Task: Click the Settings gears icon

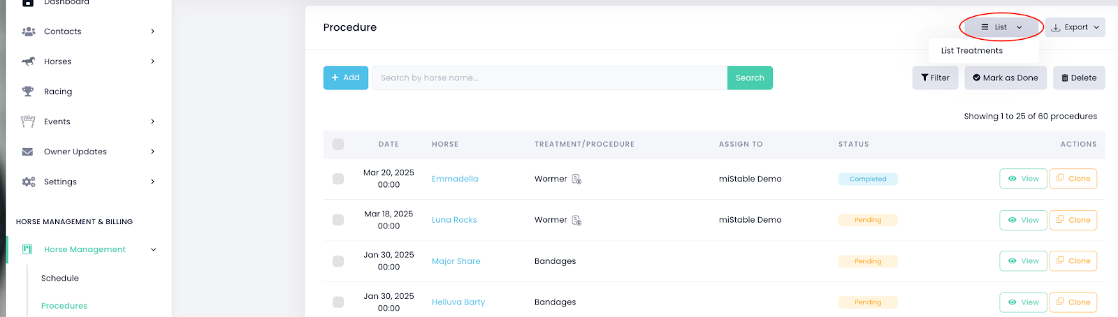Action: point(29,182)
